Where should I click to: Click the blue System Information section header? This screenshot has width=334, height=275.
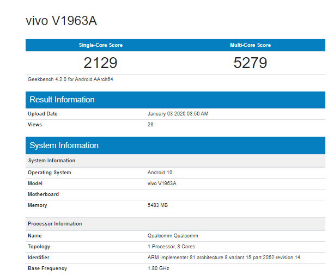(64, 145)
